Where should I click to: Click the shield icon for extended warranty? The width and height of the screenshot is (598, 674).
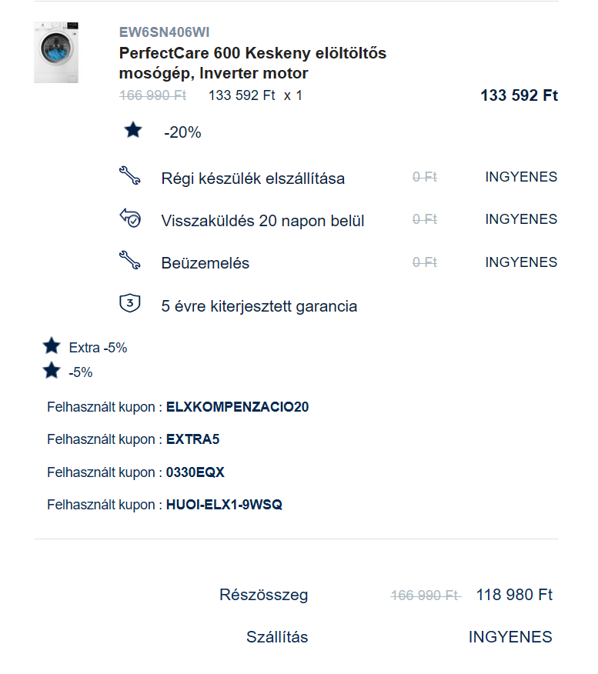click(130, 303)
